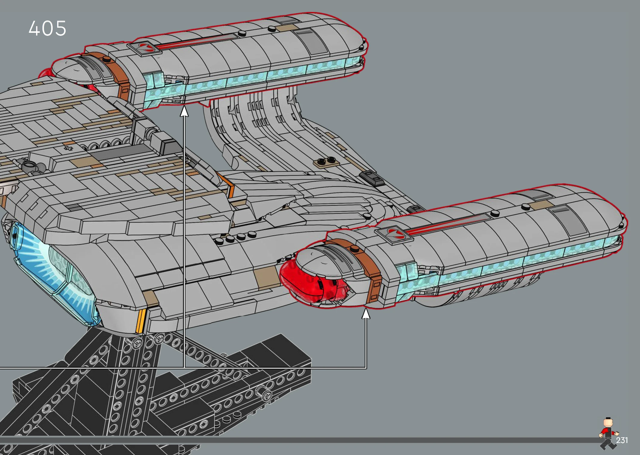Click the running minifigure icon
640x455 pixels.
coord(607,433)
